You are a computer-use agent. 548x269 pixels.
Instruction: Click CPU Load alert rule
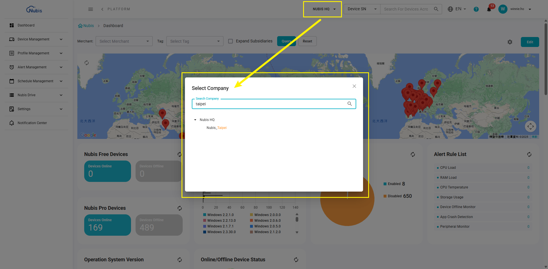coord(483,168)
